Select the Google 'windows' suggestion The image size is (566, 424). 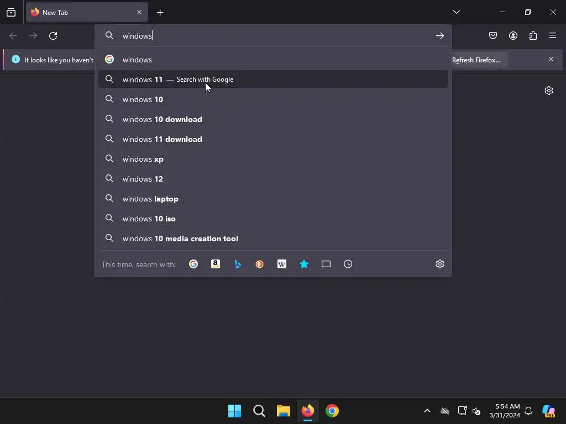[273, 60]
